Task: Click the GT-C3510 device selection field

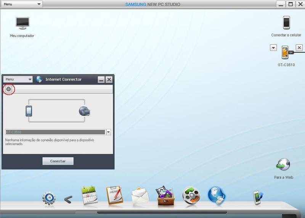Action: tap(55, 132)
